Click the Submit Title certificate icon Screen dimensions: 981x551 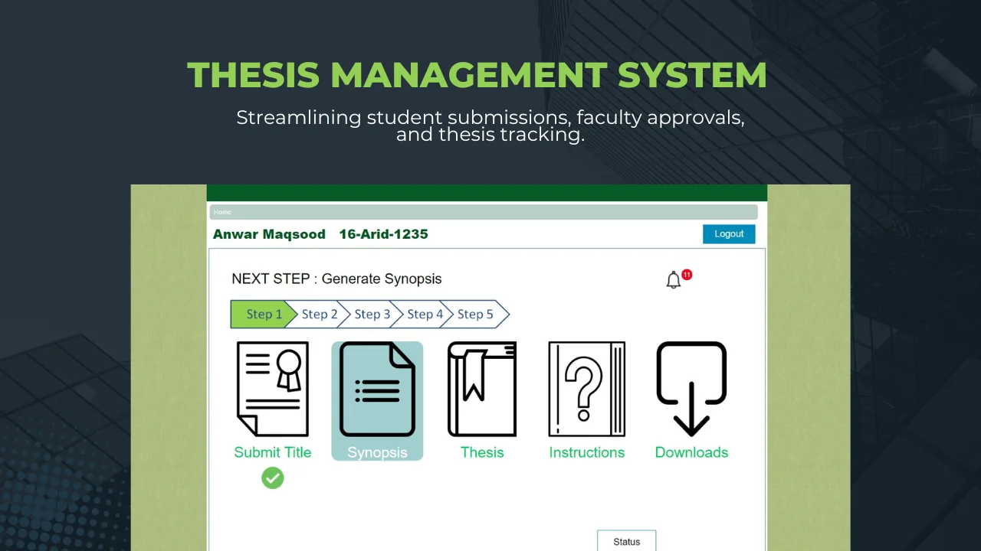[272, 389]
